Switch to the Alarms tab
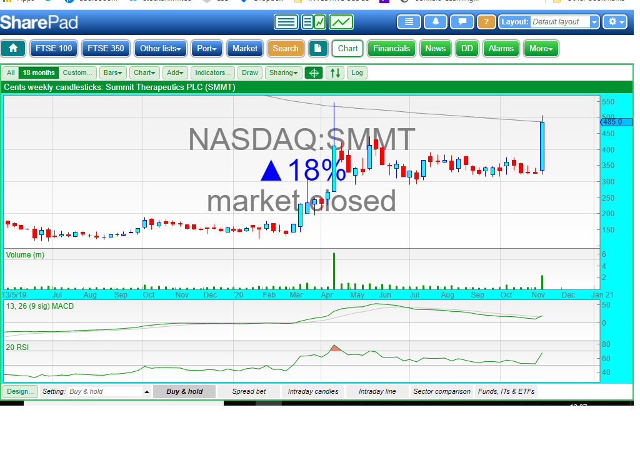The width and height of the screenshot is (640, 460). click(x=501, y=48)
